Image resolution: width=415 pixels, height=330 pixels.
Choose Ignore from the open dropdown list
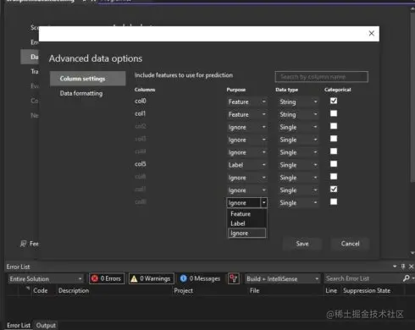246,233
